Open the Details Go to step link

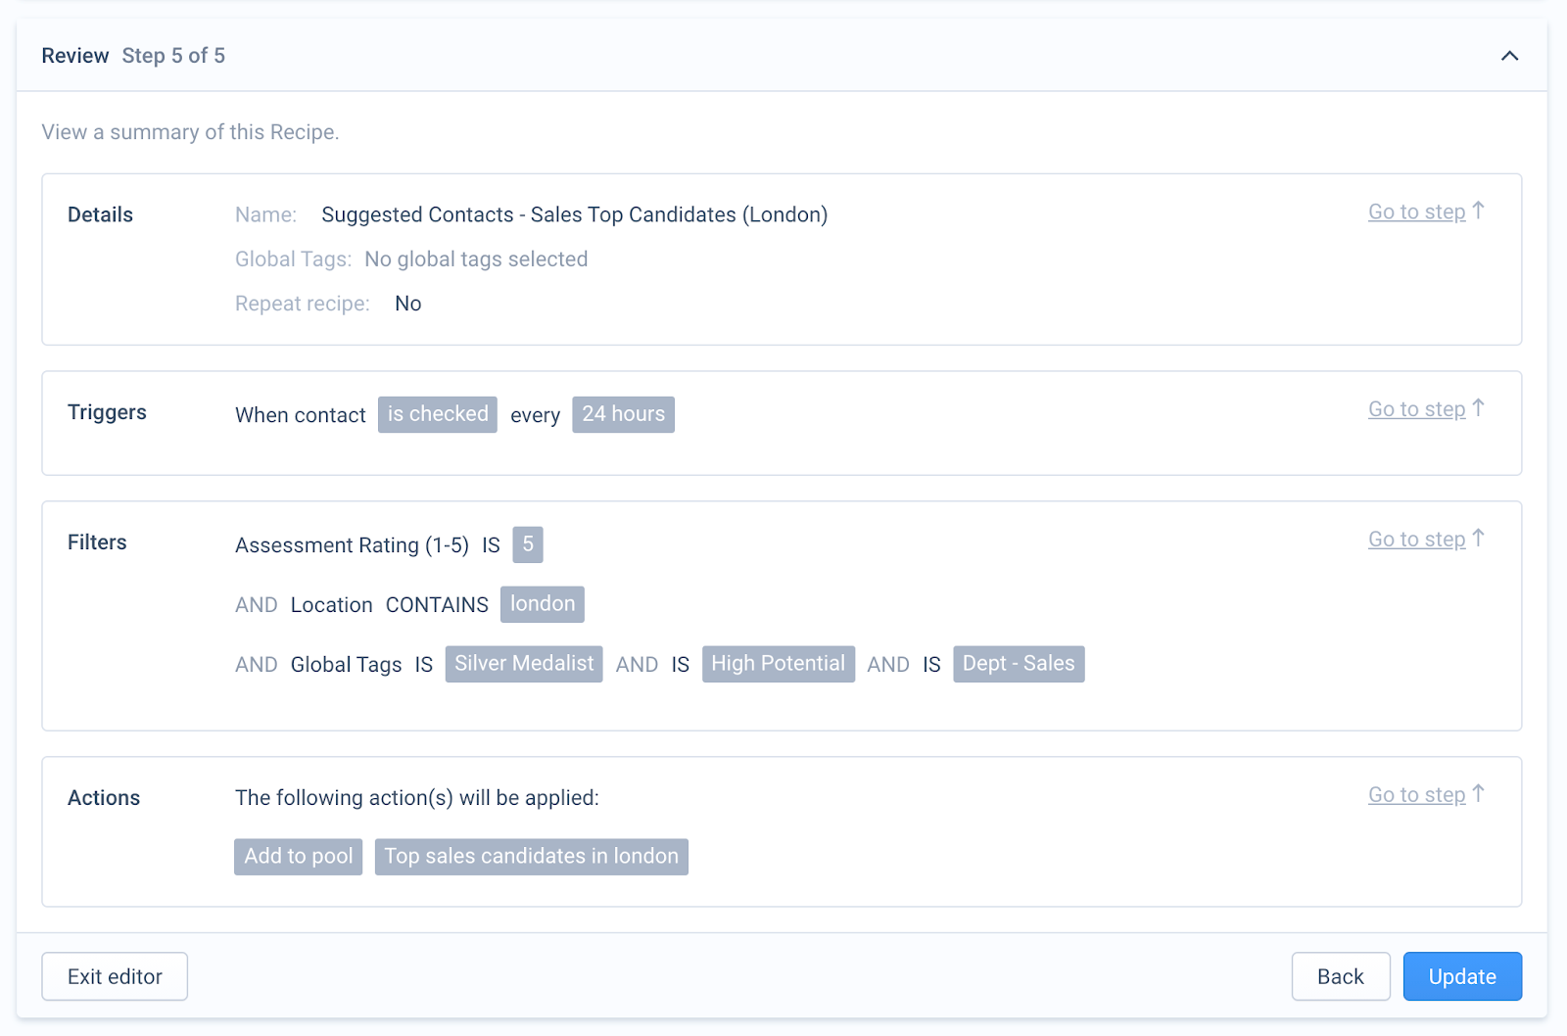(1416, 212)
